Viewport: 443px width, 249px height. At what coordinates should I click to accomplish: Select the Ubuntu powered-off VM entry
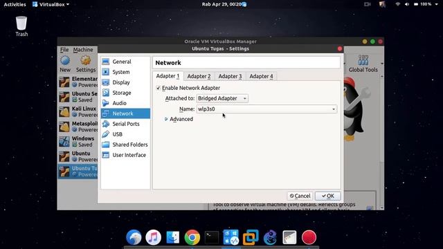[78, 156]
